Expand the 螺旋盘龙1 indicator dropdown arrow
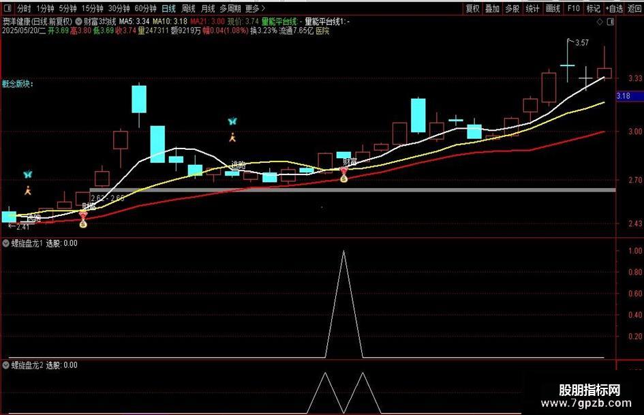Screen dimensions: 644x415 click(x=5, y=243)
